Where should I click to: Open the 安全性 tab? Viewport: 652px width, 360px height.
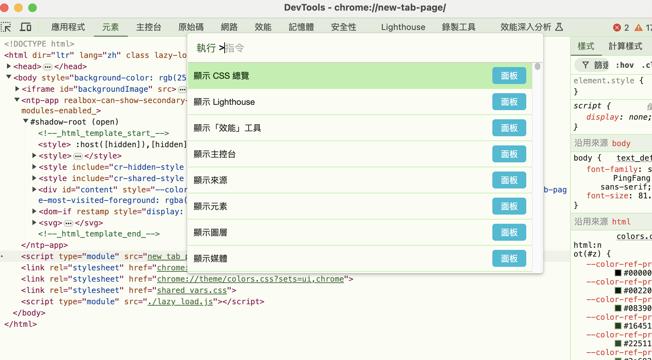[x=344, y=27]
